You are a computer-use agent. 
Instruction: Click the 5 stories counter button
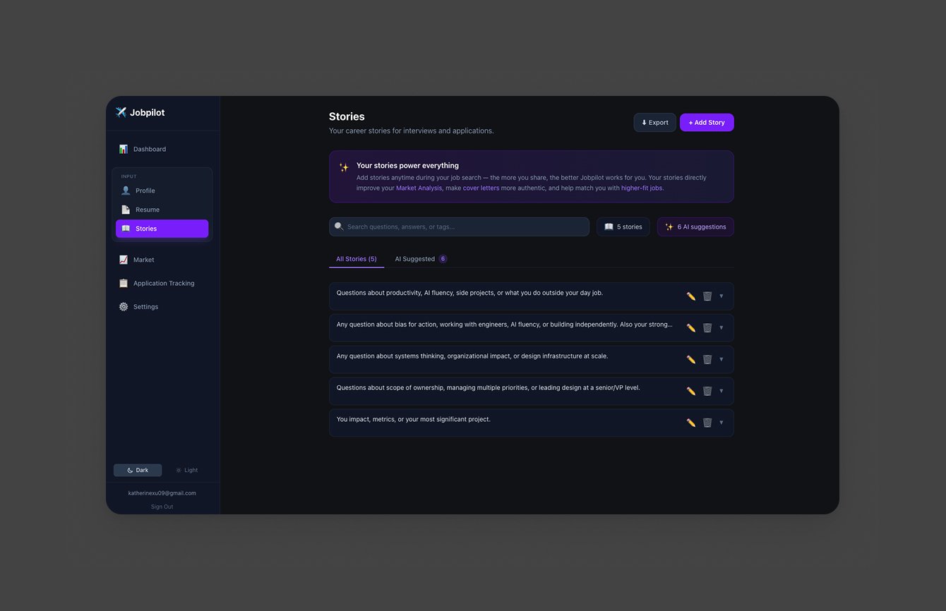[623, 227]
